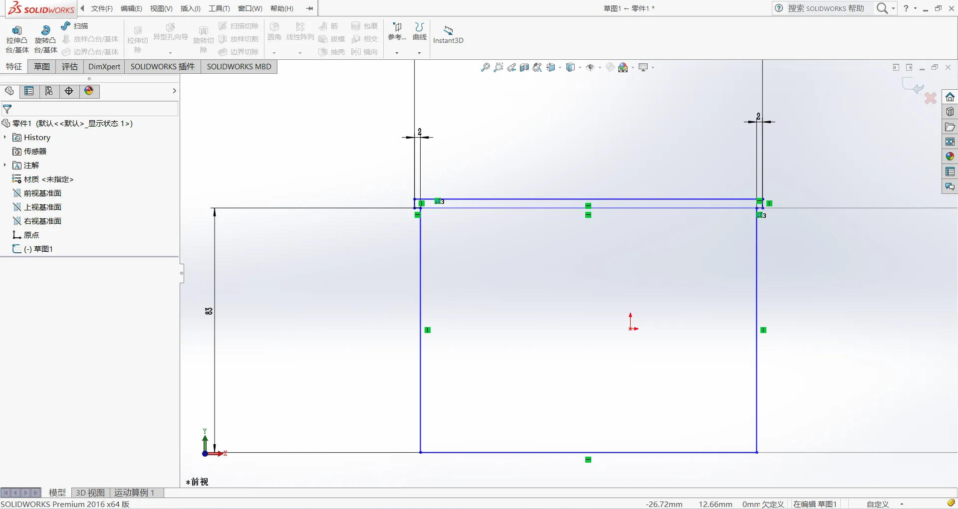
Task: Open the 文件(F) menu
Action: click(x=102, y=8)
